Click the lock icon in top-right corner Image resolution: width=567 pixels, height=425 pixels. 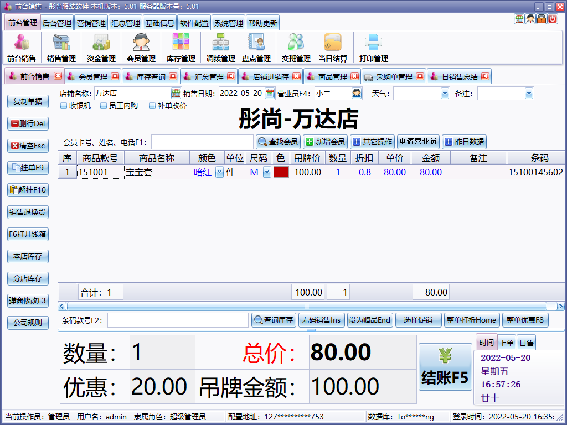[x=542, y=19]
